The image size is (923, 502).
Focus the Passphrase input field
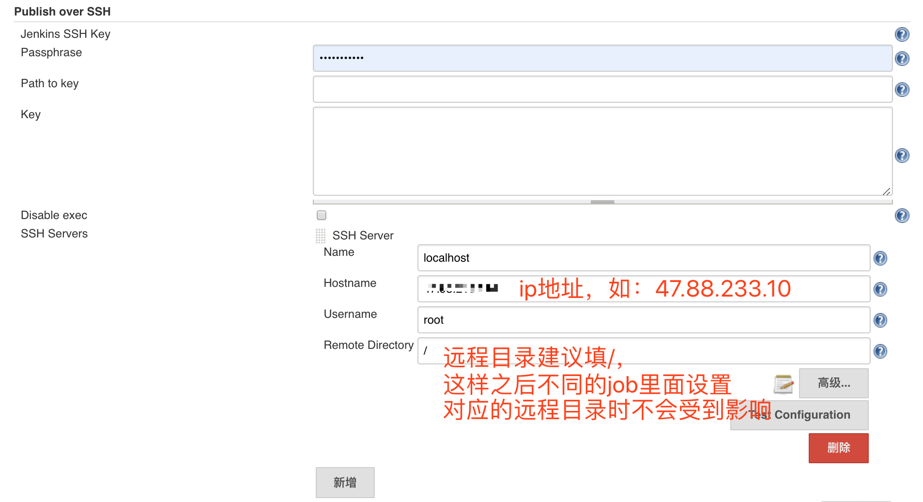602,58
